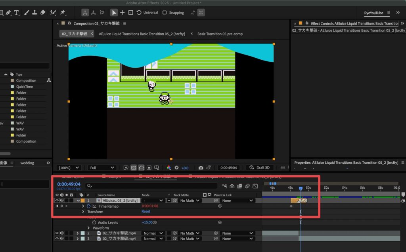Select the Selection arrow tool
The height and width of the screenshot is (252, 406).
click(x=114, y=13)
